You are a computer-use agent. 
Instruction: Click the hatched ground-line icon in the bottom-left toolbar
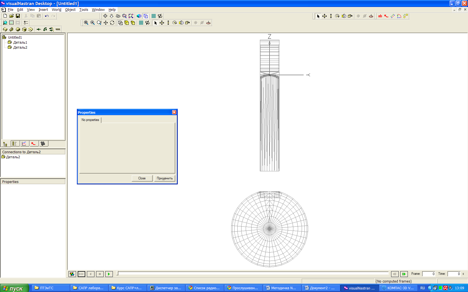(58, 29)
